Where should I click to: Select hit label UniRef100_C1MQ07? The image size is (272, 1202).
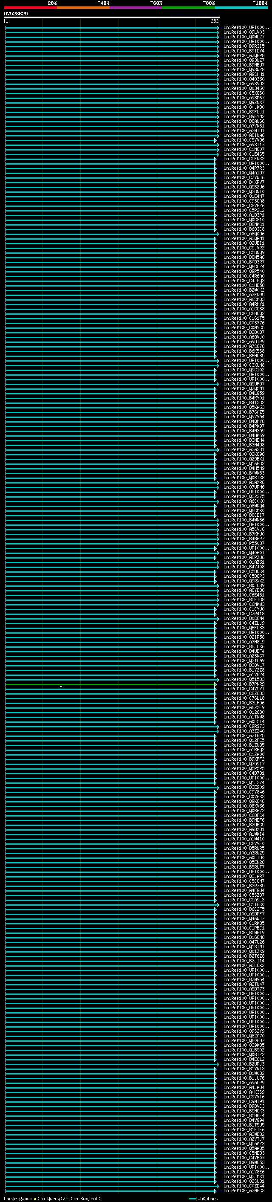tap(244, 149)
